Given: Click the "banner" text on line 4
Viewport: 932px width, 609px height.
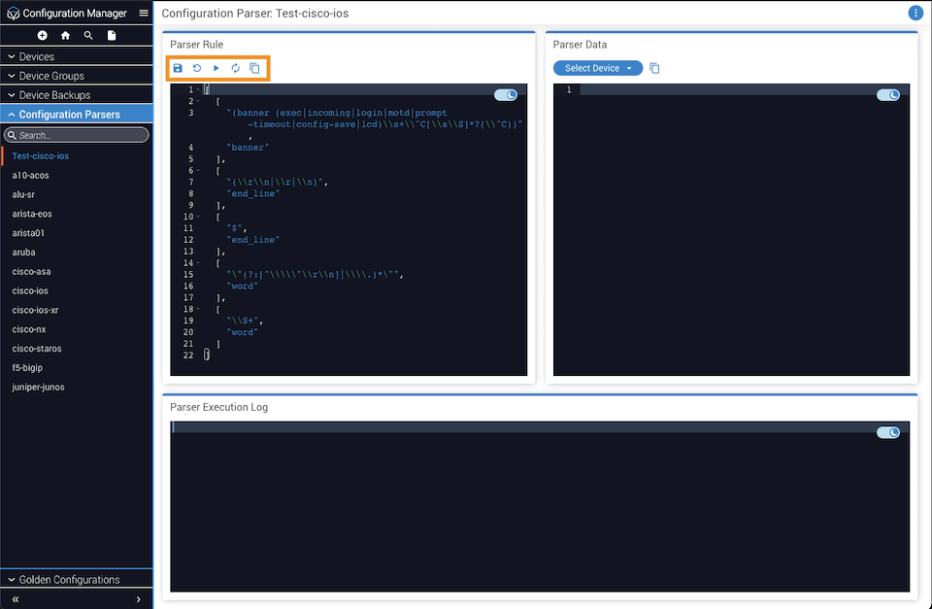Looking at the screenshot, I should (x=248, y=148).
